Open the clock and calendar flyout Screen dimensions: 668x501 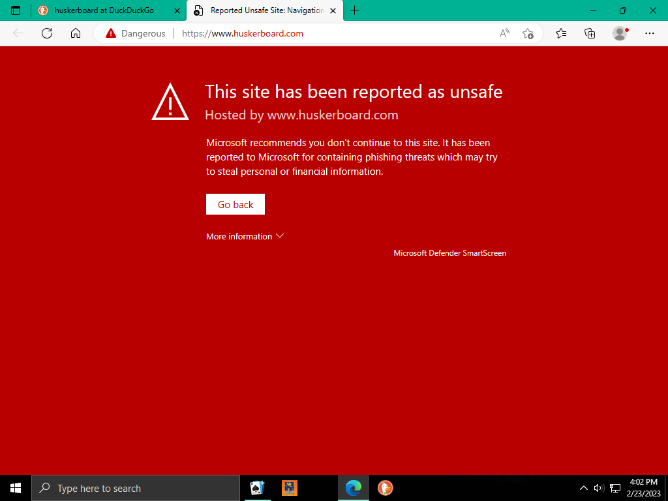point(643,488)
